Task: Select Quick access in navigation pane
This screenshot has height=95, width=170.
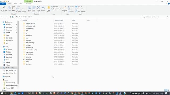Action: pyautogui.click(x=8, y=22)
